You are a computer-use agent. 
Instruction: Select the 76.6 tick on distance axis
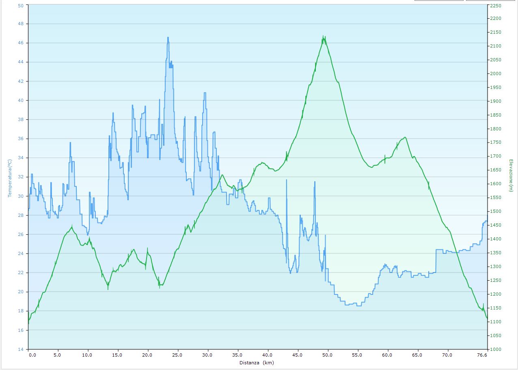pos(481,355)
